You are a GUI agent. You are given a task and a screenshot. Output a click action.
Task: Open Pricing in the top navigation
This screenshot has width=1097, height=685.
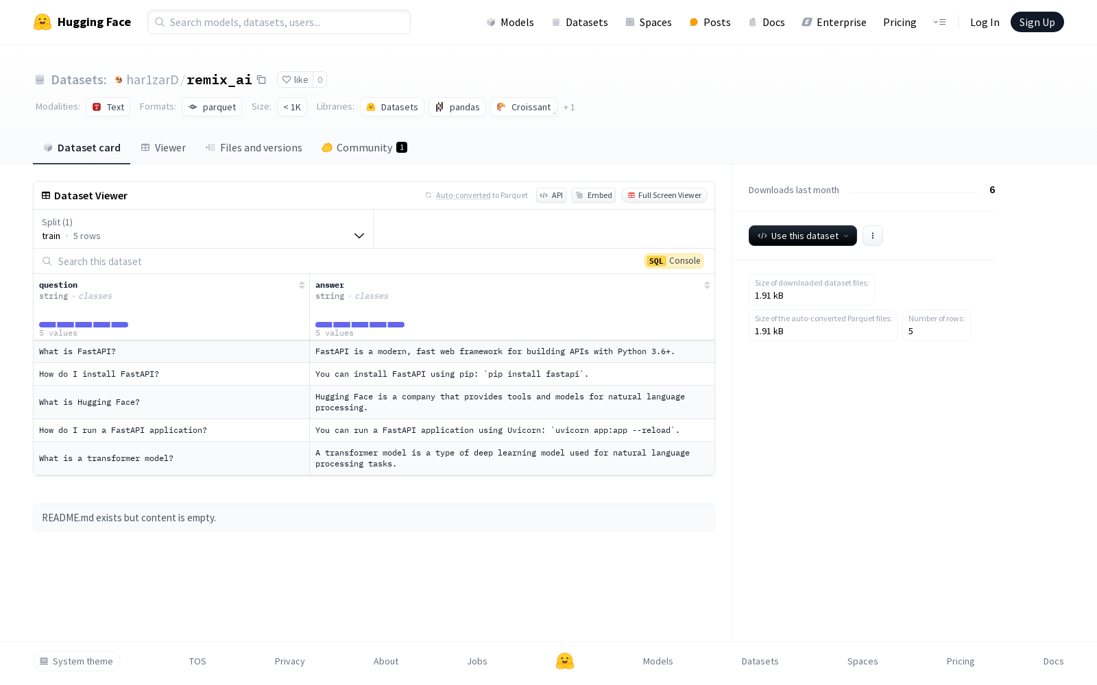[x=900, y=22]
